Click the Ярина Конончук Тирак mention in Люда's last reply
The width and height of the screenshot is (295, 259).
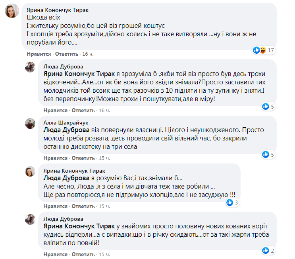tap(79, 226)
